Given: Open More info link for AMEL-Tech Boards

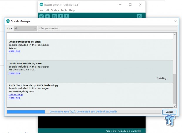Looking at the screenshot, I should (x=14, y=98).
